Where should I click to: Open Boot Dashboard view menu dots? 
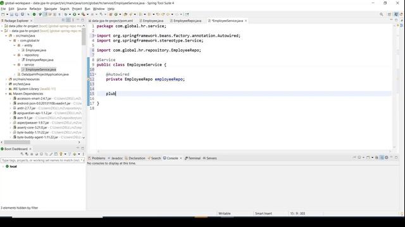83,154
